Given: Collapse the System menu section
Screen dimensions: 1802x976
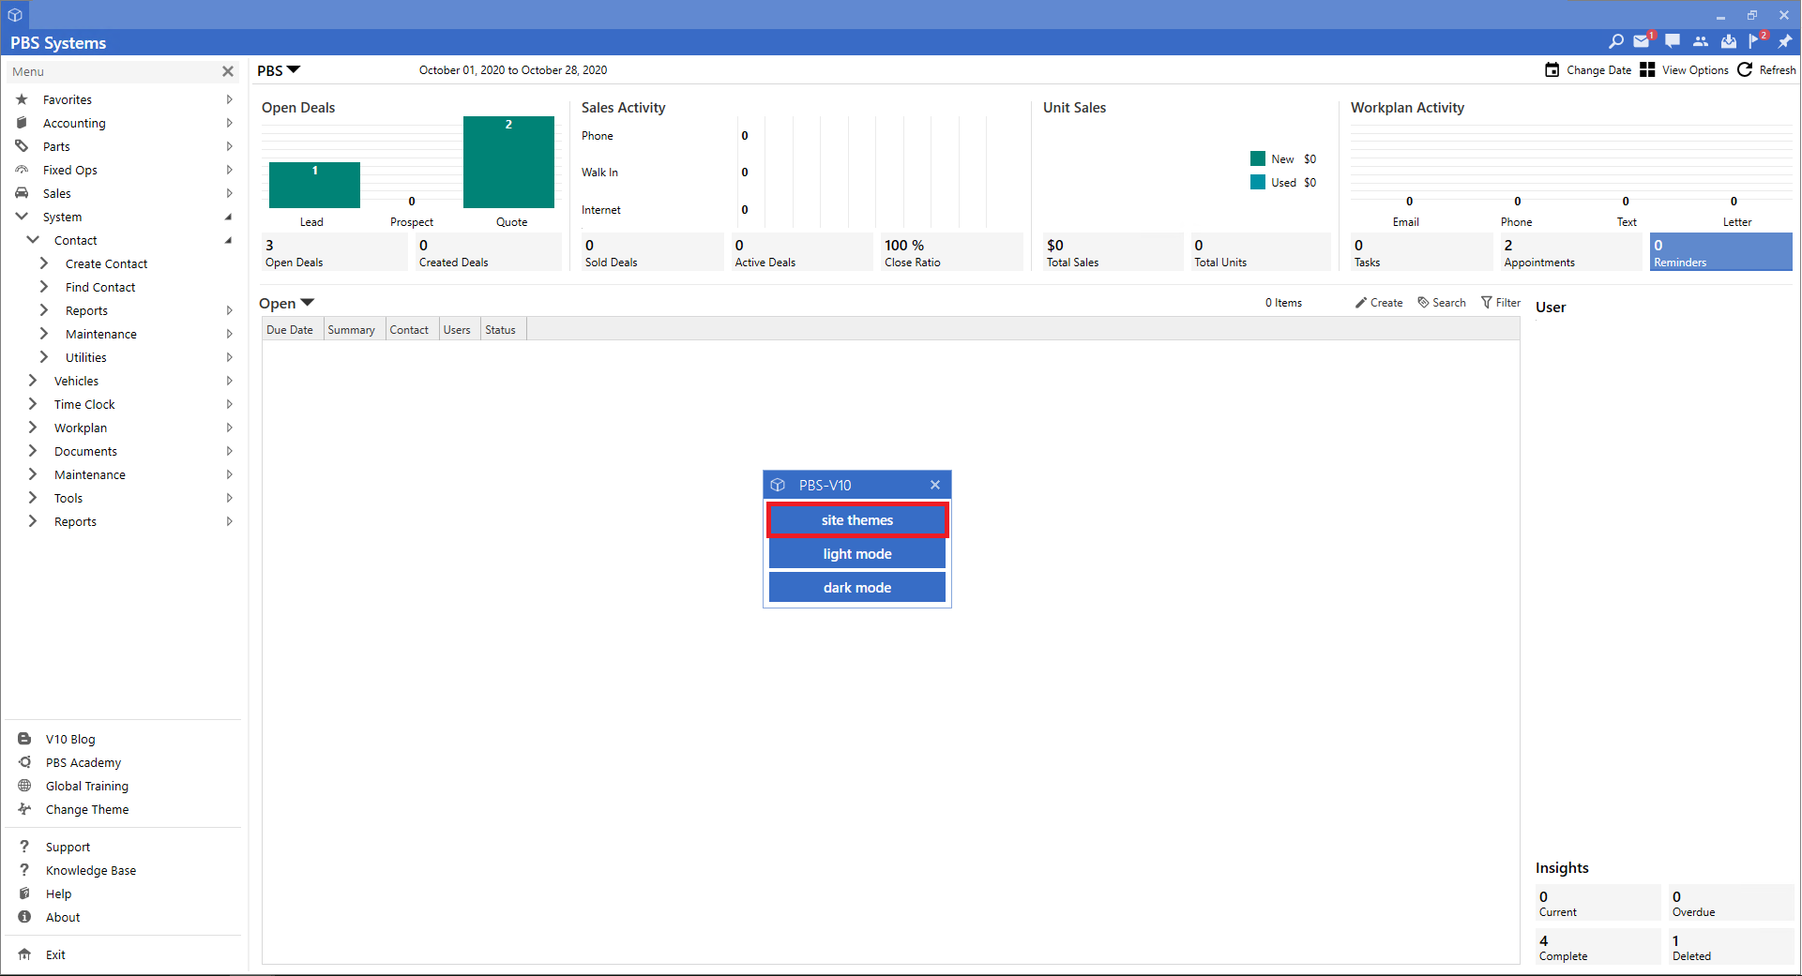Looking at the screenshot, I should point(22,217).
